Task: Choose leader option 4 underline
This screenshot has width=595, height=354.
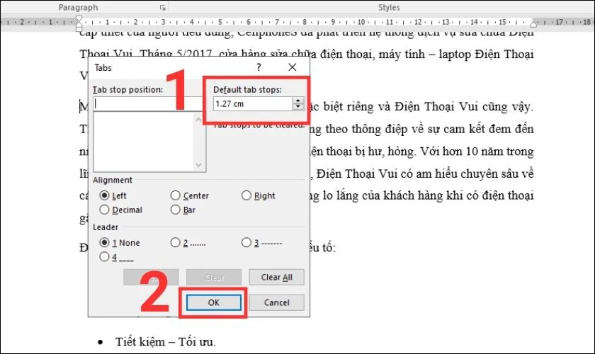Action: click(x=104, y=257)
